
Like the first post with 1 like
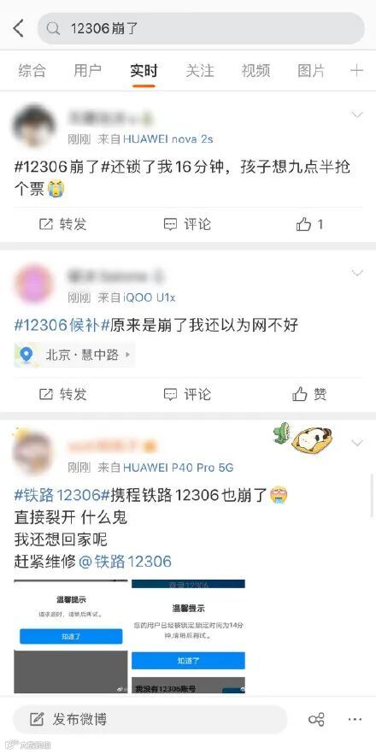(309, 224)
